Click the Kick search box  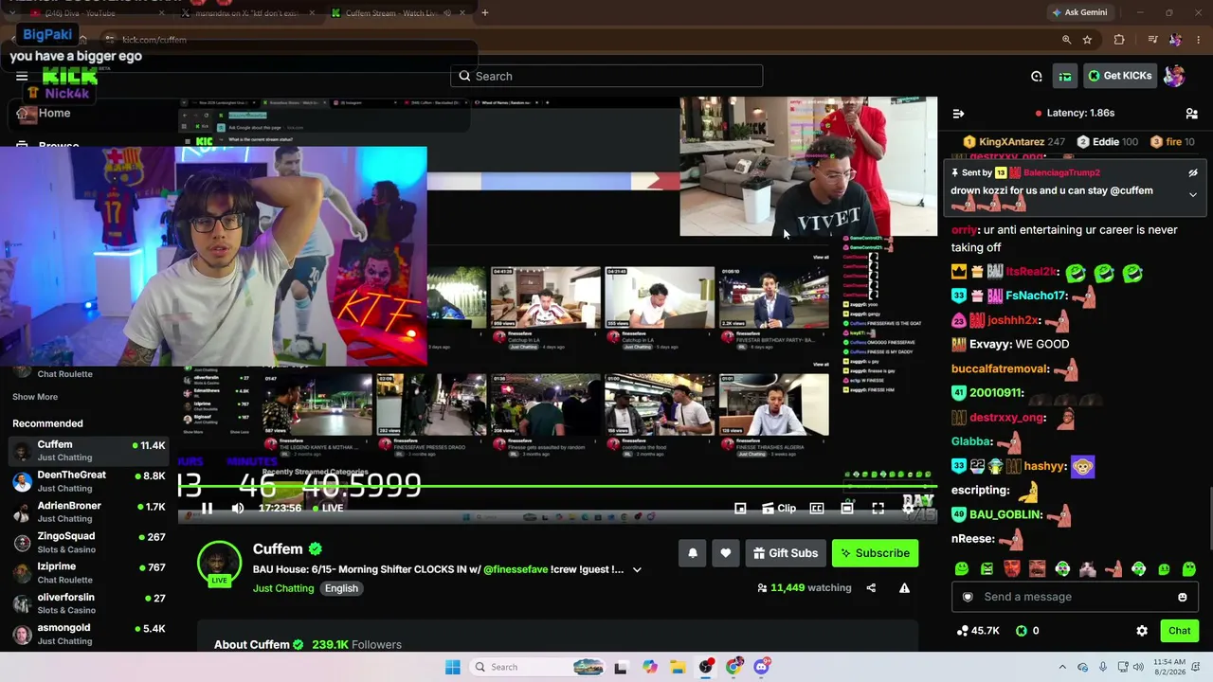[x=606, y=76]
